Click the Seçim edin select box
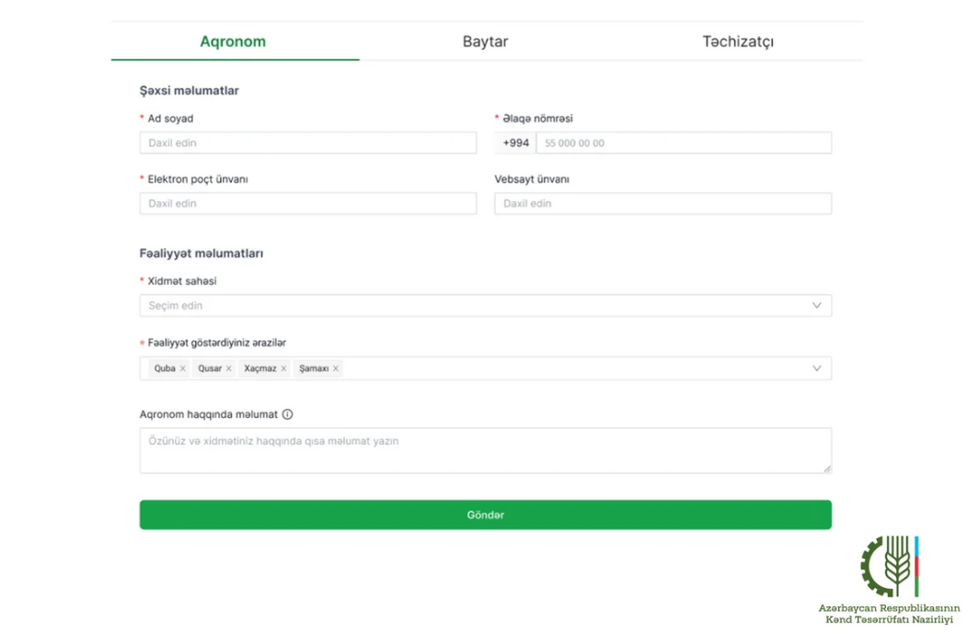The image size is (967, 634). (x=460, y=306)
